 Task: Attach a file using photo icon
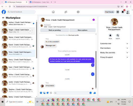pos(44,93)
